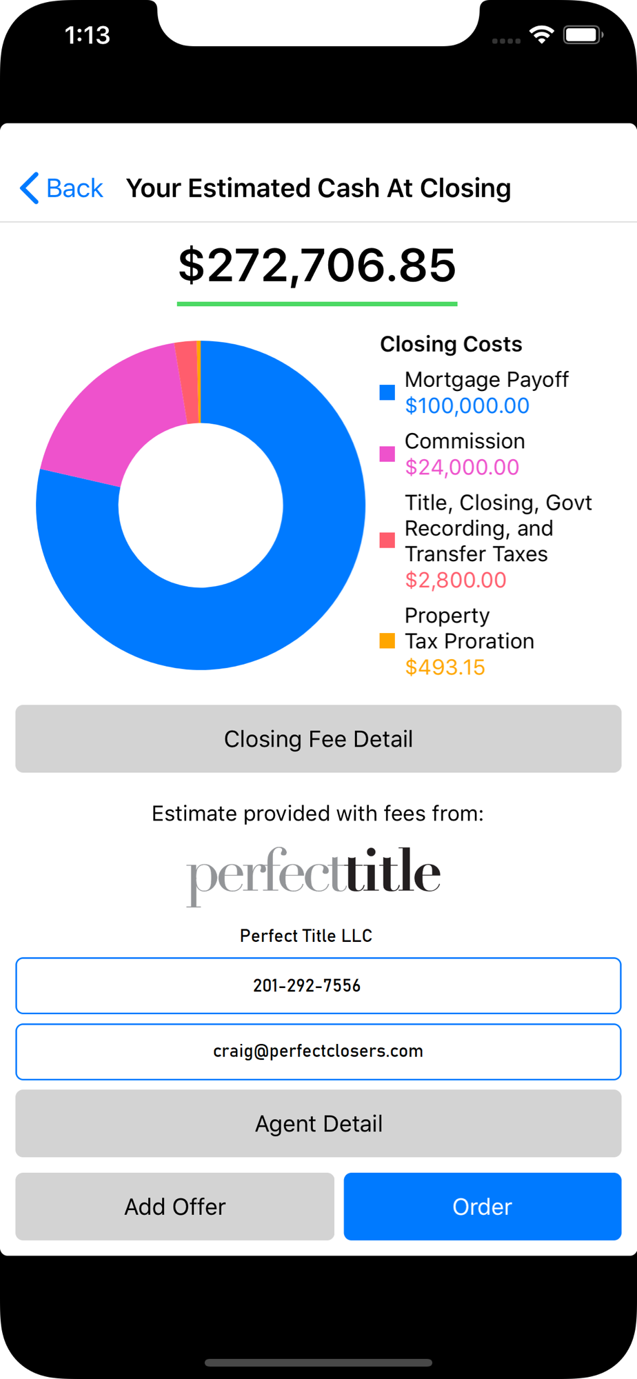
Task: Tap the $272,706.85 estimated cash total
Action: (x=317, y=265)
